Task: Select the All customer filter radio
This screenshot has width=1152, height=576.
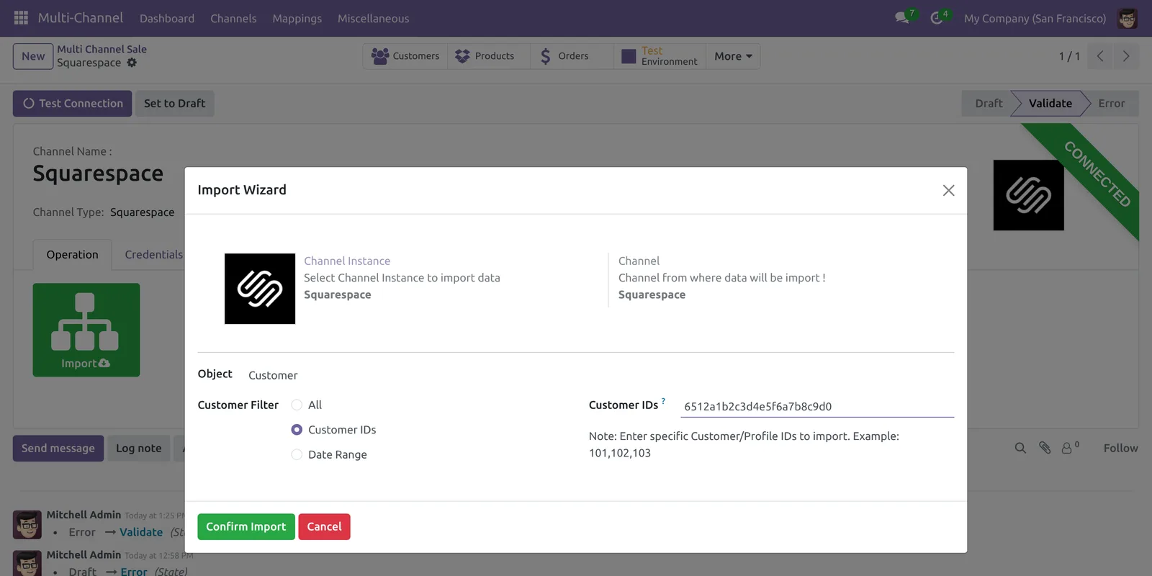Action: click(297, 405)
